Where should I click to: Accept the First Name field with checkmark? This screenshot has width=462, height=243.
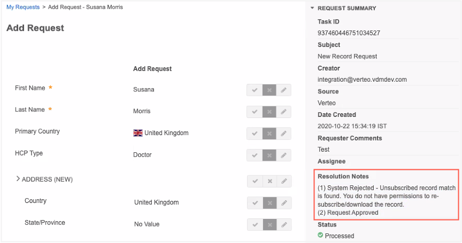point(255,90)
